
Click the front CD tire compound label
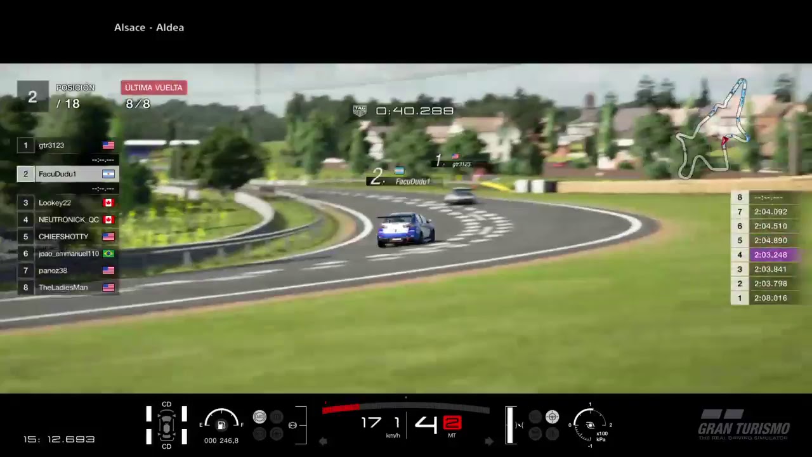click(x=166, y=404)
